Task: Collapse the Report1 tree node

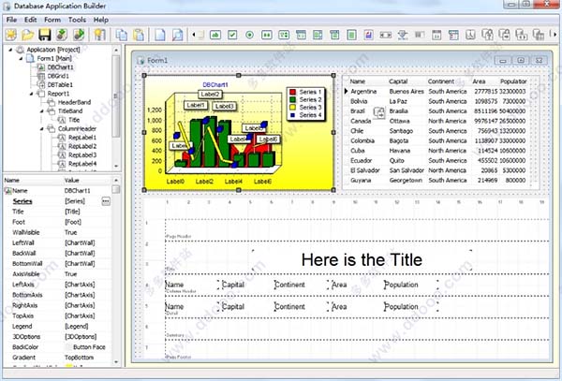Action: click(x=32, y=94)
